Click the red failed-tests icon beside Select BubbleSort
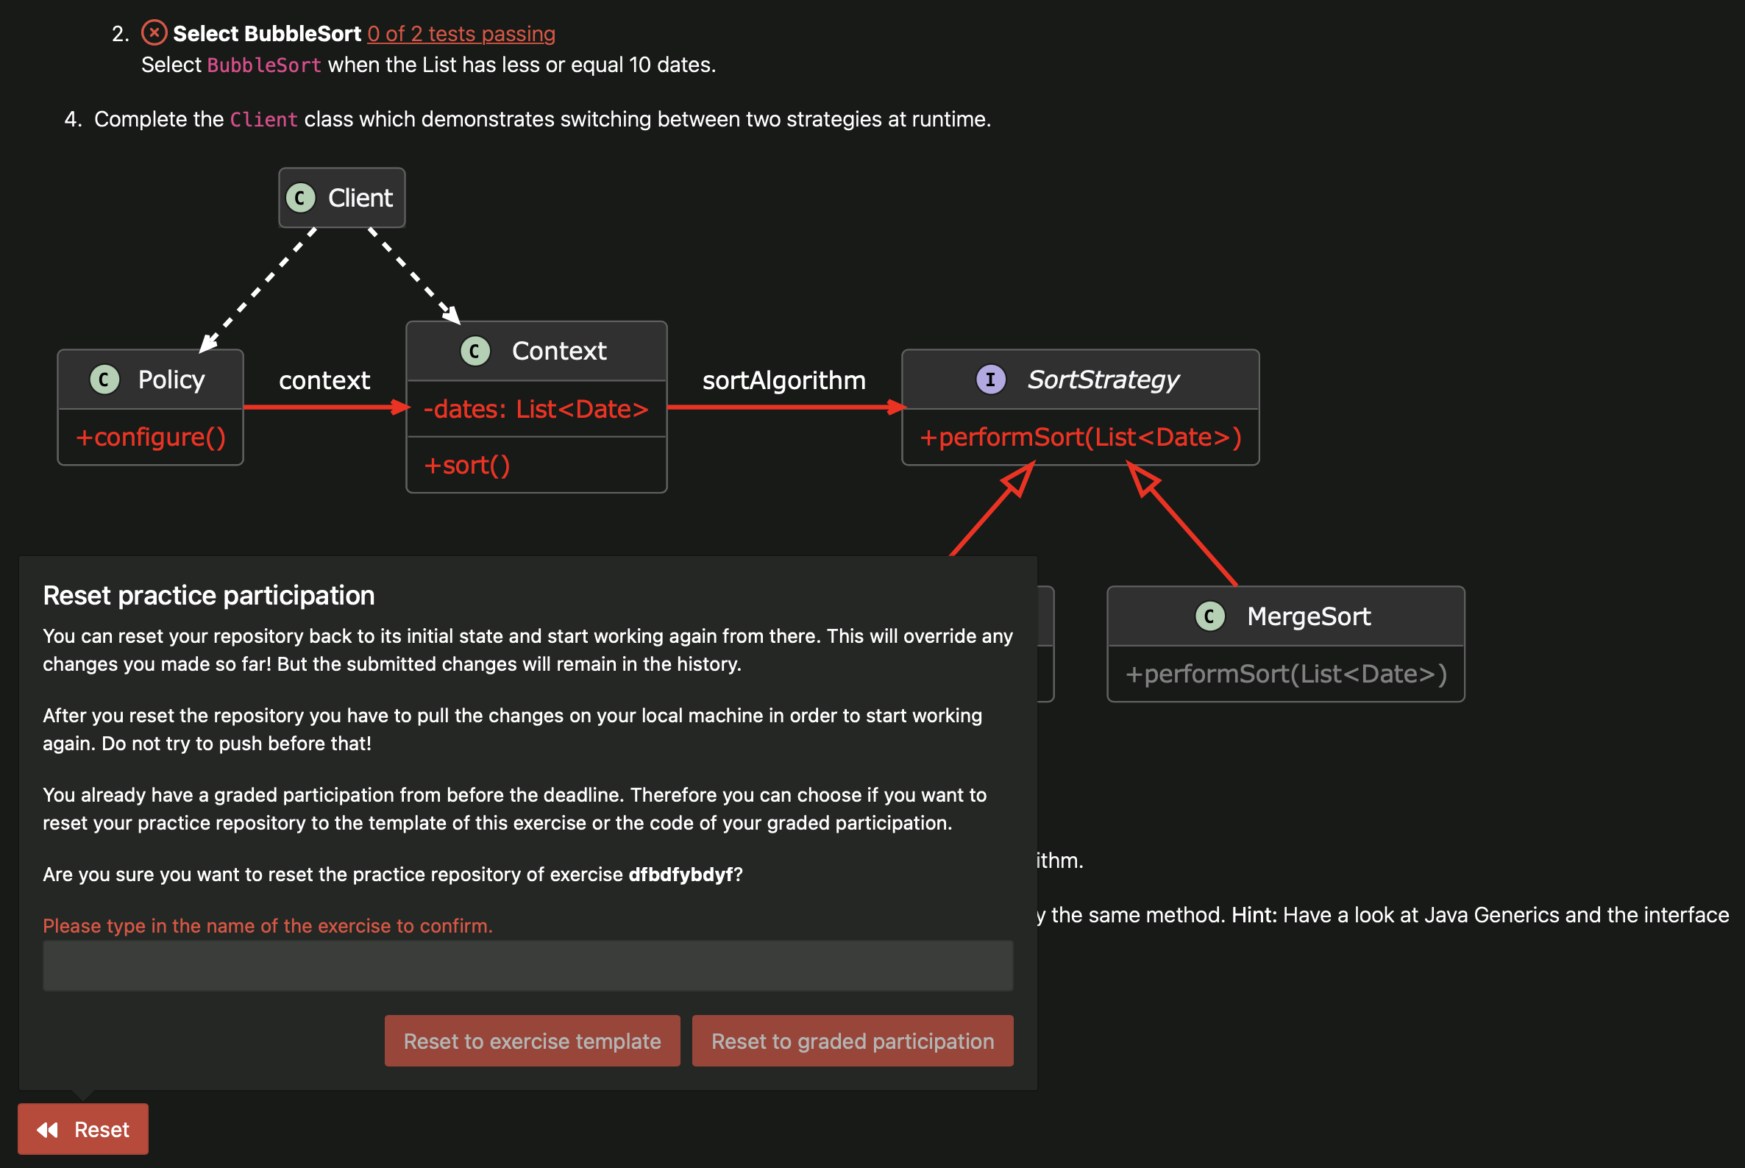 pos(154,33)
